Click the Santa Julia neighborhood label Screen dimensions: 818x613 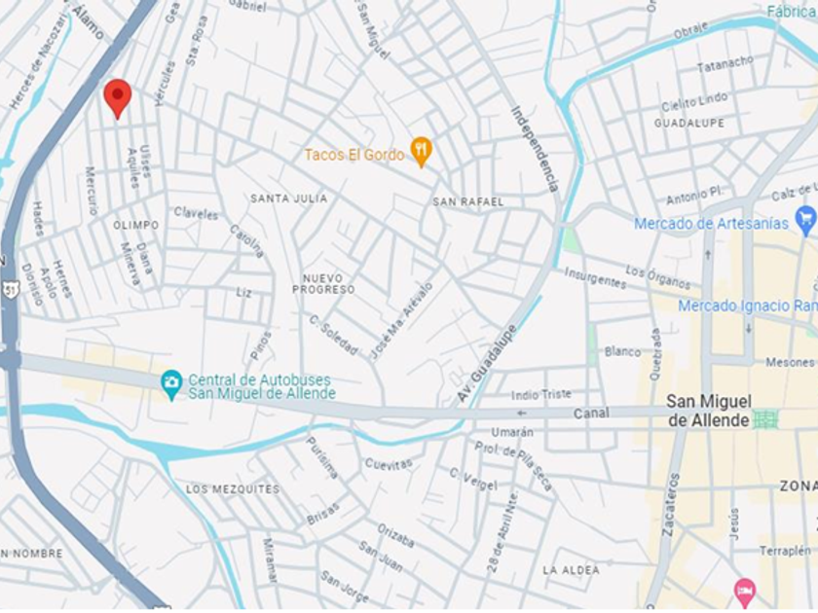click(x=289, y=198)
